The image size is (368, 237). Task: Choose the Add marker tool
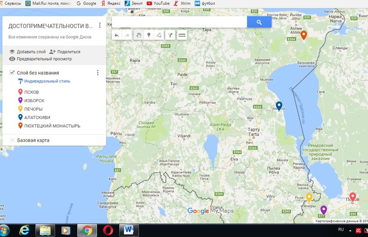[x=149, y=35]
